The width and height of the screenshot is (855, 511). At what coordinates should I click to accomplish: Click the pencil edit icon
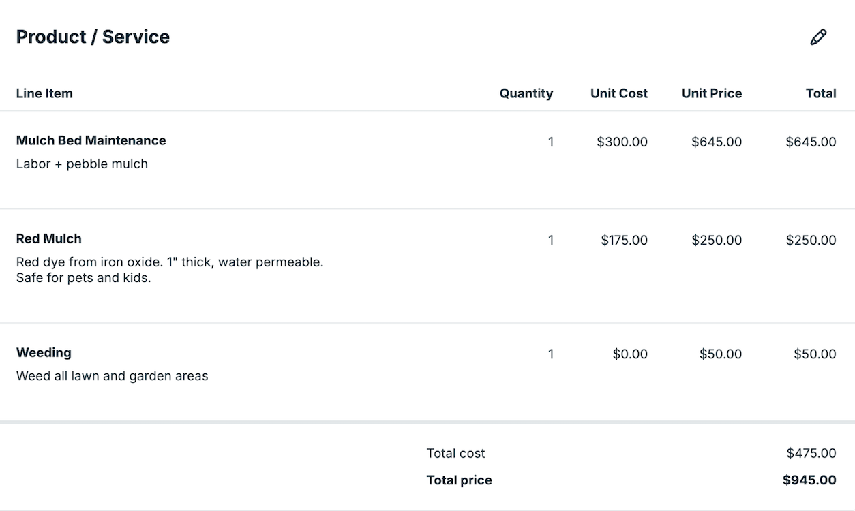pos(818,37)
